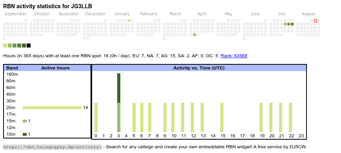Open the Rank: 63569 link
The width and height of the screenshot is (341, 153).
pyautogui.click(x=234, y=56)
